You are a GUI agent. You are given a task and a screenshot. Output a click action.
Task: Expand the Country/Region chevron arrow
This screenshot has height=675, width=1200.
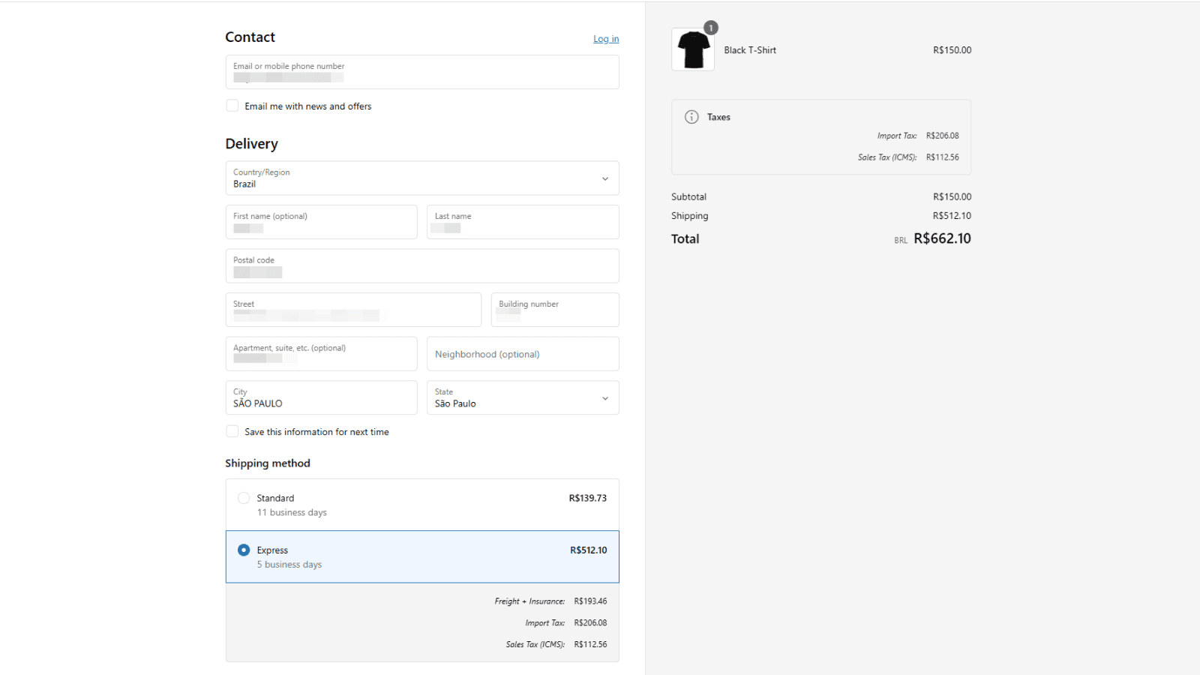click(x=605, y=178)
